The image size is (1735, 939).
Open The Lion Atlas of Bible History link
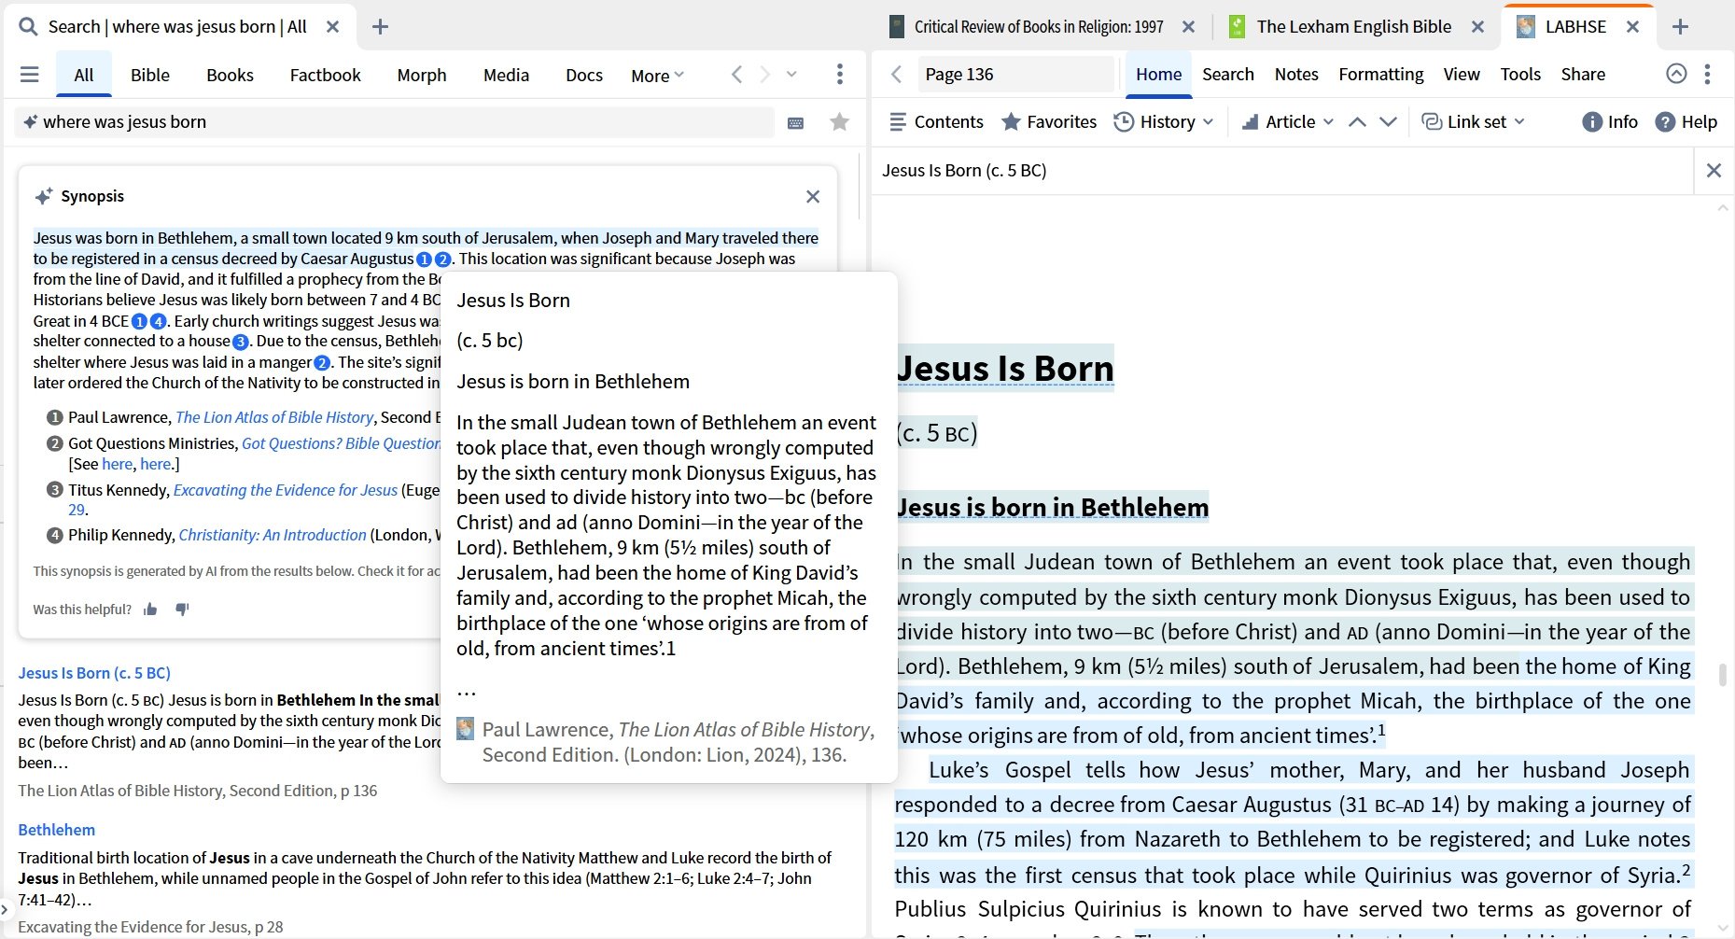click(x=274, y=417)
